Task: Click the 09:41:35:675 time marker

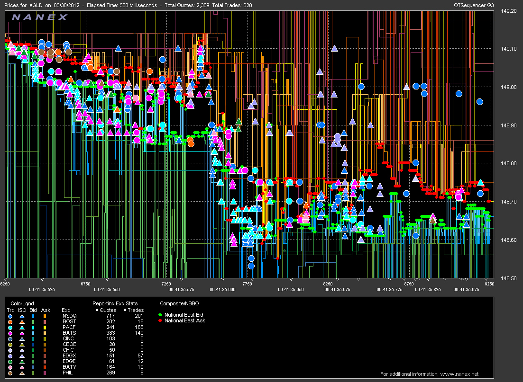Action: 337,289
